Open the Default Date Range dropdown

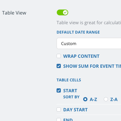(x=89, y=44)
